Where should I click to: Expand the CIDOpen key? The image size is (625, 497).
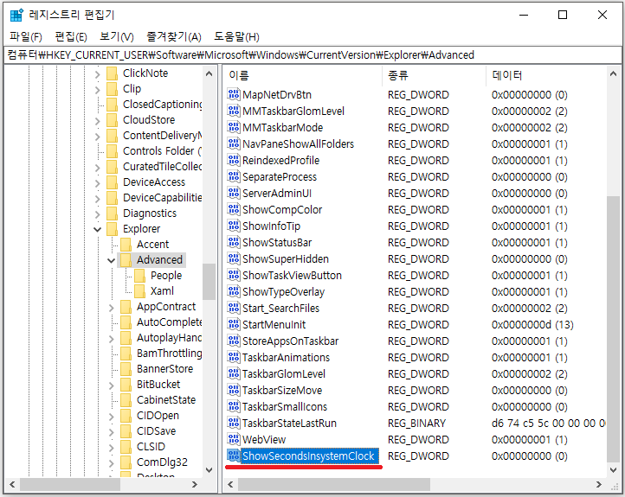[112, 417]
